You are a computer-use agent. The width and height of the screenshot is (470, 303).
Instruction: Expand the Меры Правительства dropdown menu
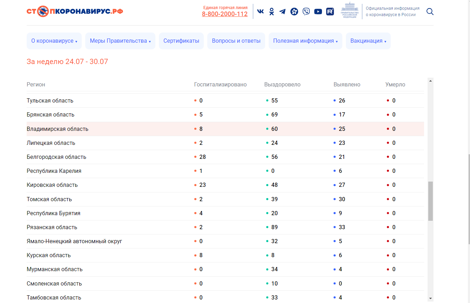[x=120, y=41]
